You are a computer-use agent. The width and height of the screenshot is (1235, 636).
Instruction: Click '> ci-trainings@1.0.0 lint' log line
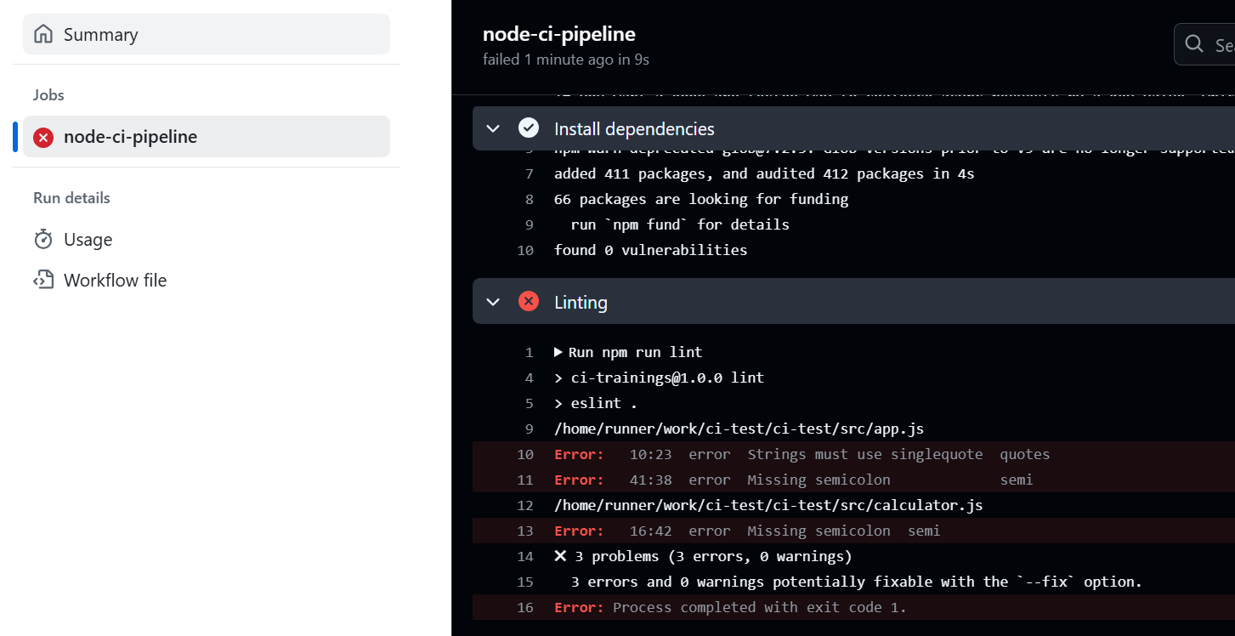coord(659,378)
